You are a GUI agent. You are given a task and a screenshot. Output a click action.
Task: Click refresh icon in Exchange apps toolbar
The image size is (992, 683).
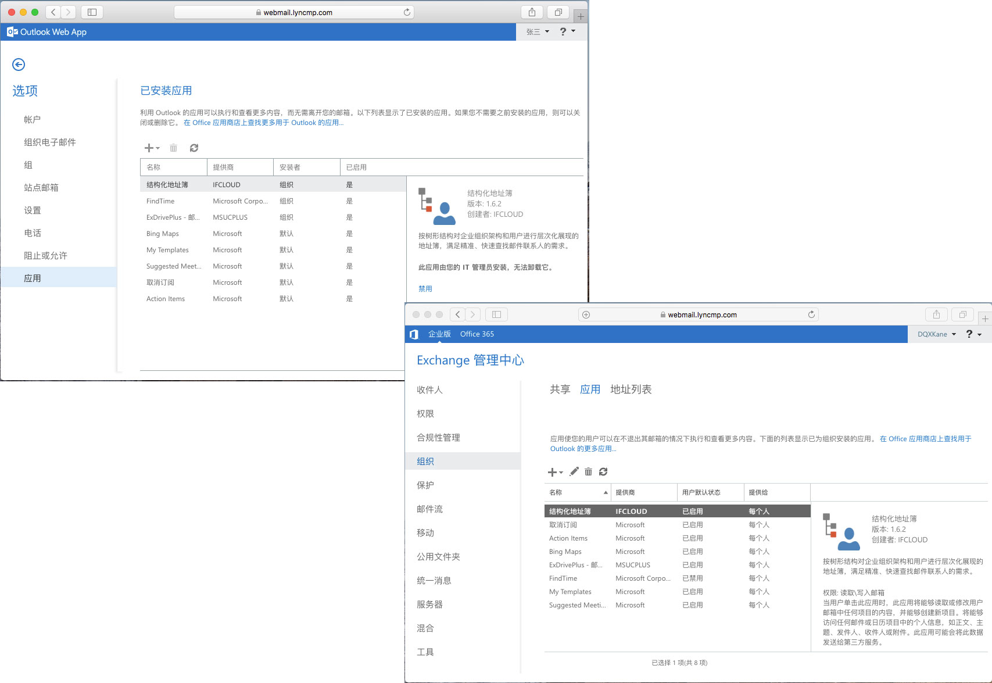(x=603, y=471)
